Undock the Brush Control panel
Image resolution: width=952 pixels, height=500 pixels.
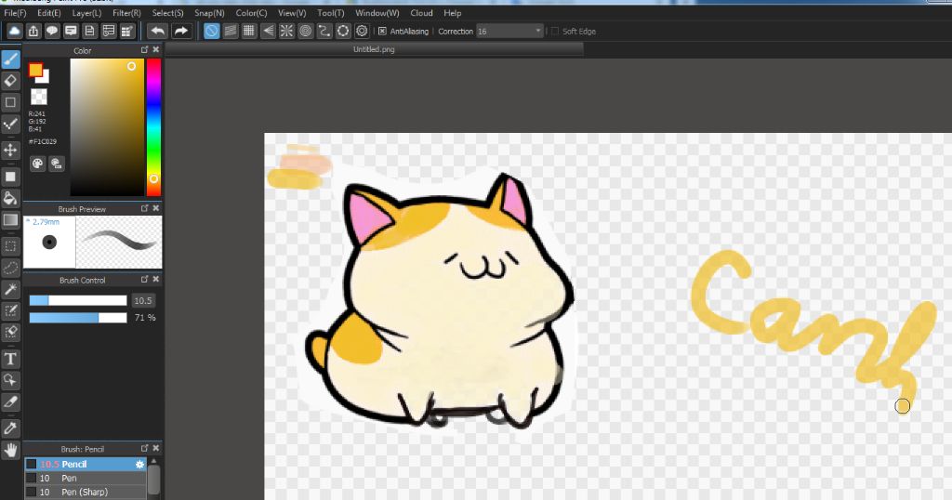[144, 279]
